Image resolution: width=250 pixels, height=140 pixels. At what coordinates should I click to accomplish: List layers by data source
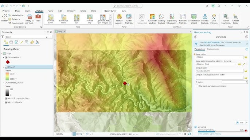tap(11, 42)
